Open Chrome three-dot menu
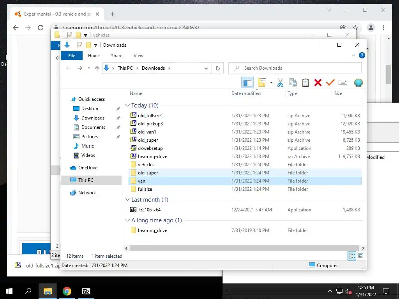This screenshot has width=399, height=299. click(x=383, y=28)
